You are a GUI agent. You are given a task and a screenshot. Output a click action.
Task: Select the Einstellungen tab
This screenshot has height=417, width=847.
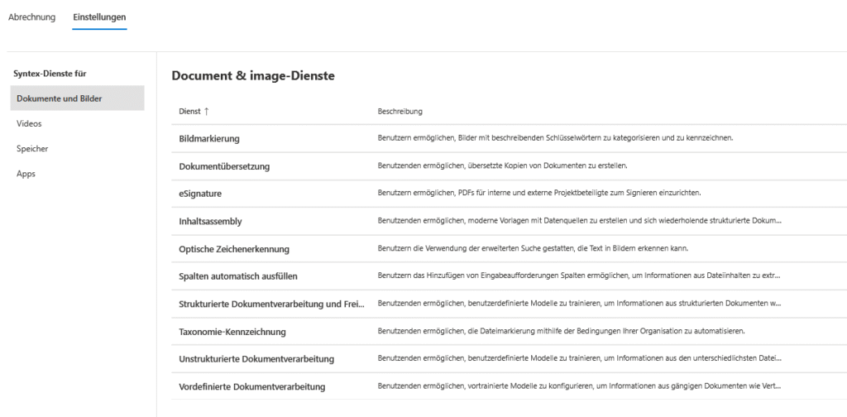point(99,17)
